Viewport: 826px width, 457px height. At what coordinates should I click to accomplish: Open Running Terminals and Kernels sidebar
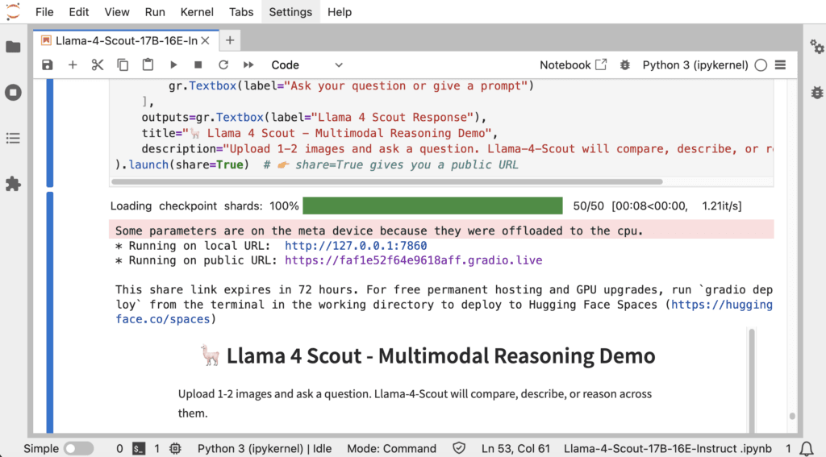[13, 93]
